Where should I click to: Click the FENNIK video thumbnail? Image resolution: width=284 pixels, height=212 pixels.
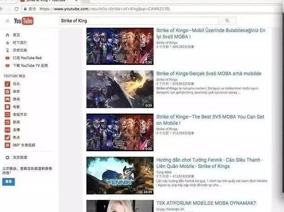coord(120,176)
